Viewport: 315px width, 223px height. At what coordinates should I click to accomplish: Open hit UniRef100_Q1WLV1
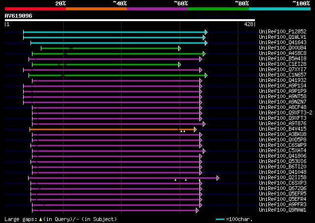click(283, 37)
